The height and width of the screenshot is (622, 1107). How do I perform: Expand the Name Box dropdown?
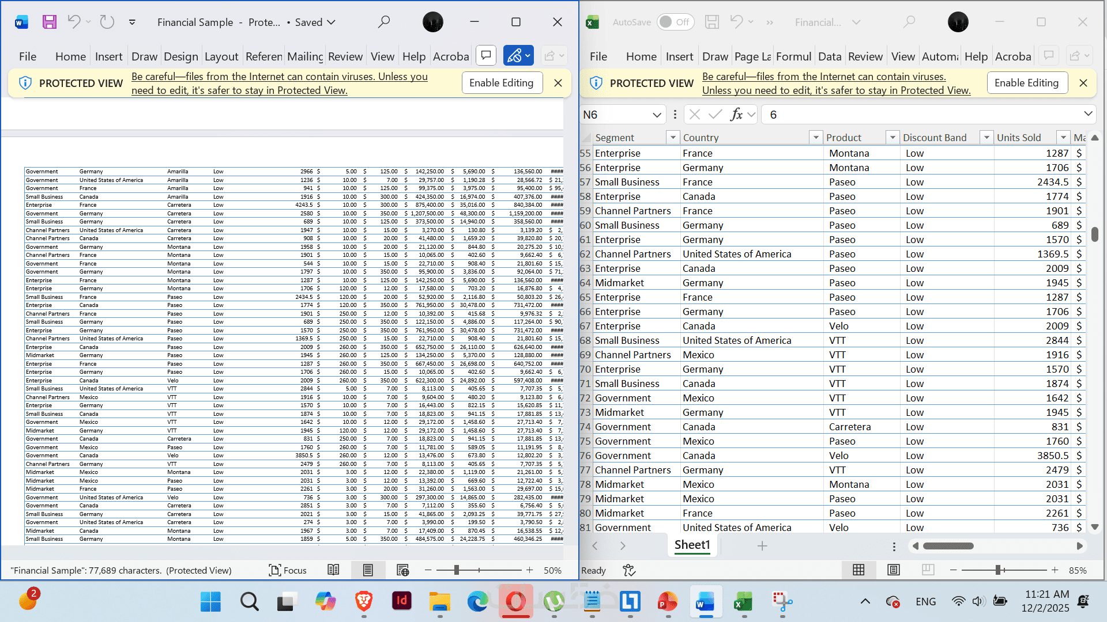pos(657,115)
